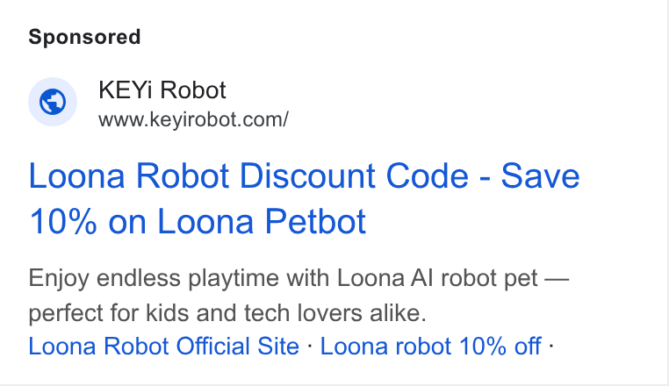Select the Sponsored label

[84, 37]
